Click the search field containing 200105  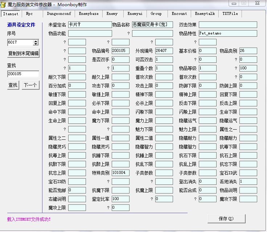23,74
